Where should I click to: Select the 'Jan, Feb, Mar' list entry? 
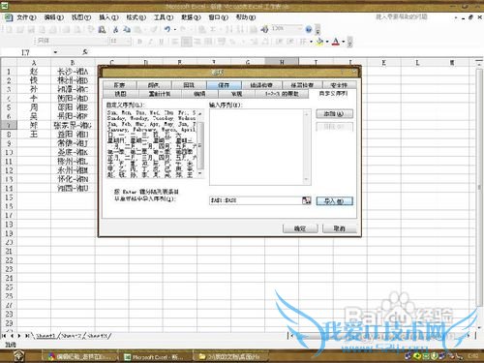click(151, 124)
